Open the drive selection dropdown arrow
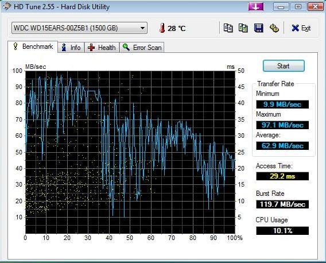326x263 pixels. (x=142, y=28)
